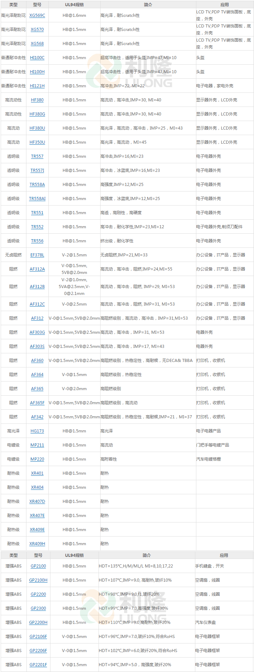Viewport: 254px width, 672px height.
Task: Click the HG173 high gloss link
Action: click(37, 431)
